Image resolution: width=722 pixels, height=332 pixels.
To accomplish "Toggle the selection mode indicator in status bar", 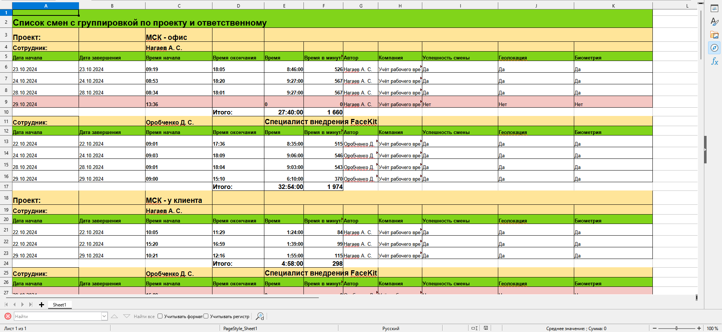I will (x=475, y=328).
